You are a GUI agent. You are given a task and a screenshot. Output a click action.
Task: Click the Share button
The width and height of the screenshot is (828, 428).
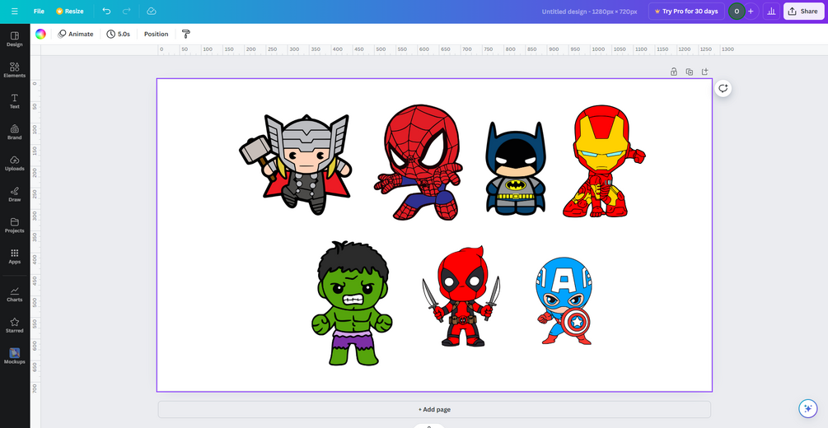click(804, 11)
